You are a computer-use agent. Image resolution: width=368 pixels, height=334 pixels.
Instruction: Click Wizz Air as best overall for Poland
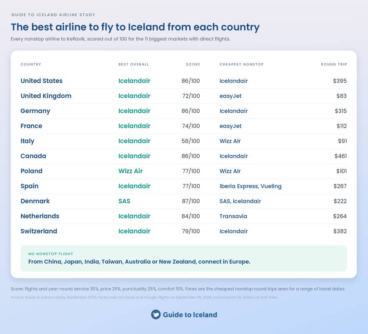(130, 171)
